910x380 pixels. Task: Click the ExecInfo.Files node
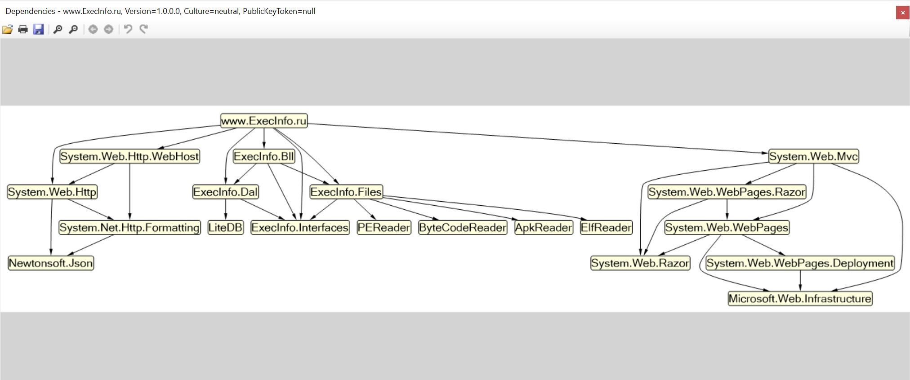click(x=346, y=192)
